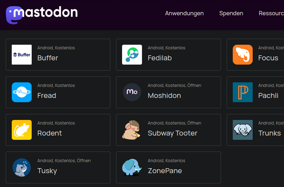Open the blue Fread planet icon
The width and height of the screenshot is (284, 187).
[22, 92]
